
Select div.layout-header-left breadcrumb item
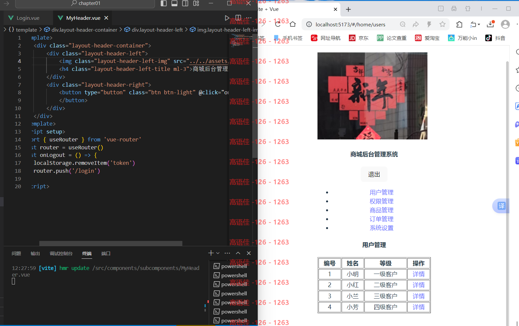(x=154, y=30)
